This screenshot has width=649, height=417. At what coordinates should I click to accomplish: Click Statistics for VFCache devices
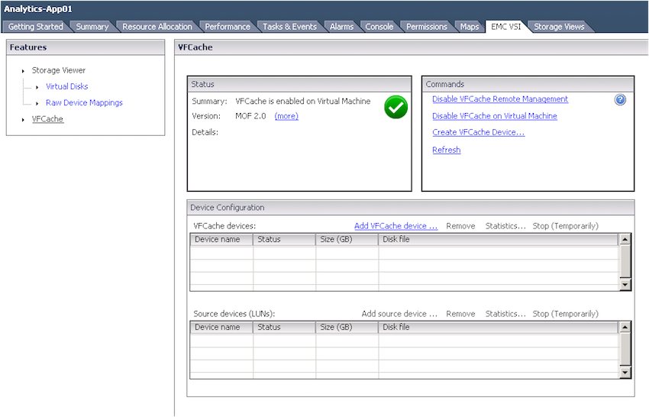pos(505,226)
